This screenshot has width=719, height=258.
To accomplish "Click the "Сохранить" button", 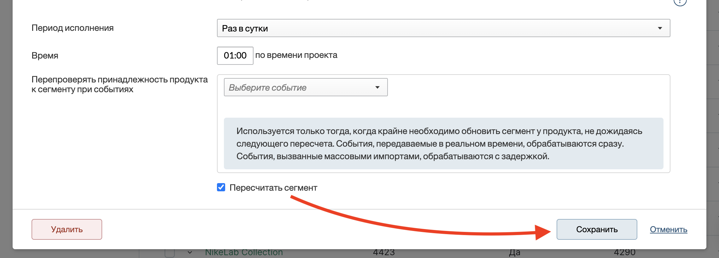I will pyautogui.click(x=597, y=229).
